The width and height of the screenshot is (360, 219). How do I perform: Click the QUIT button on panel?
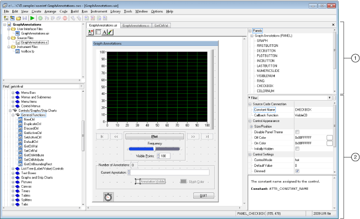(204, 196)
